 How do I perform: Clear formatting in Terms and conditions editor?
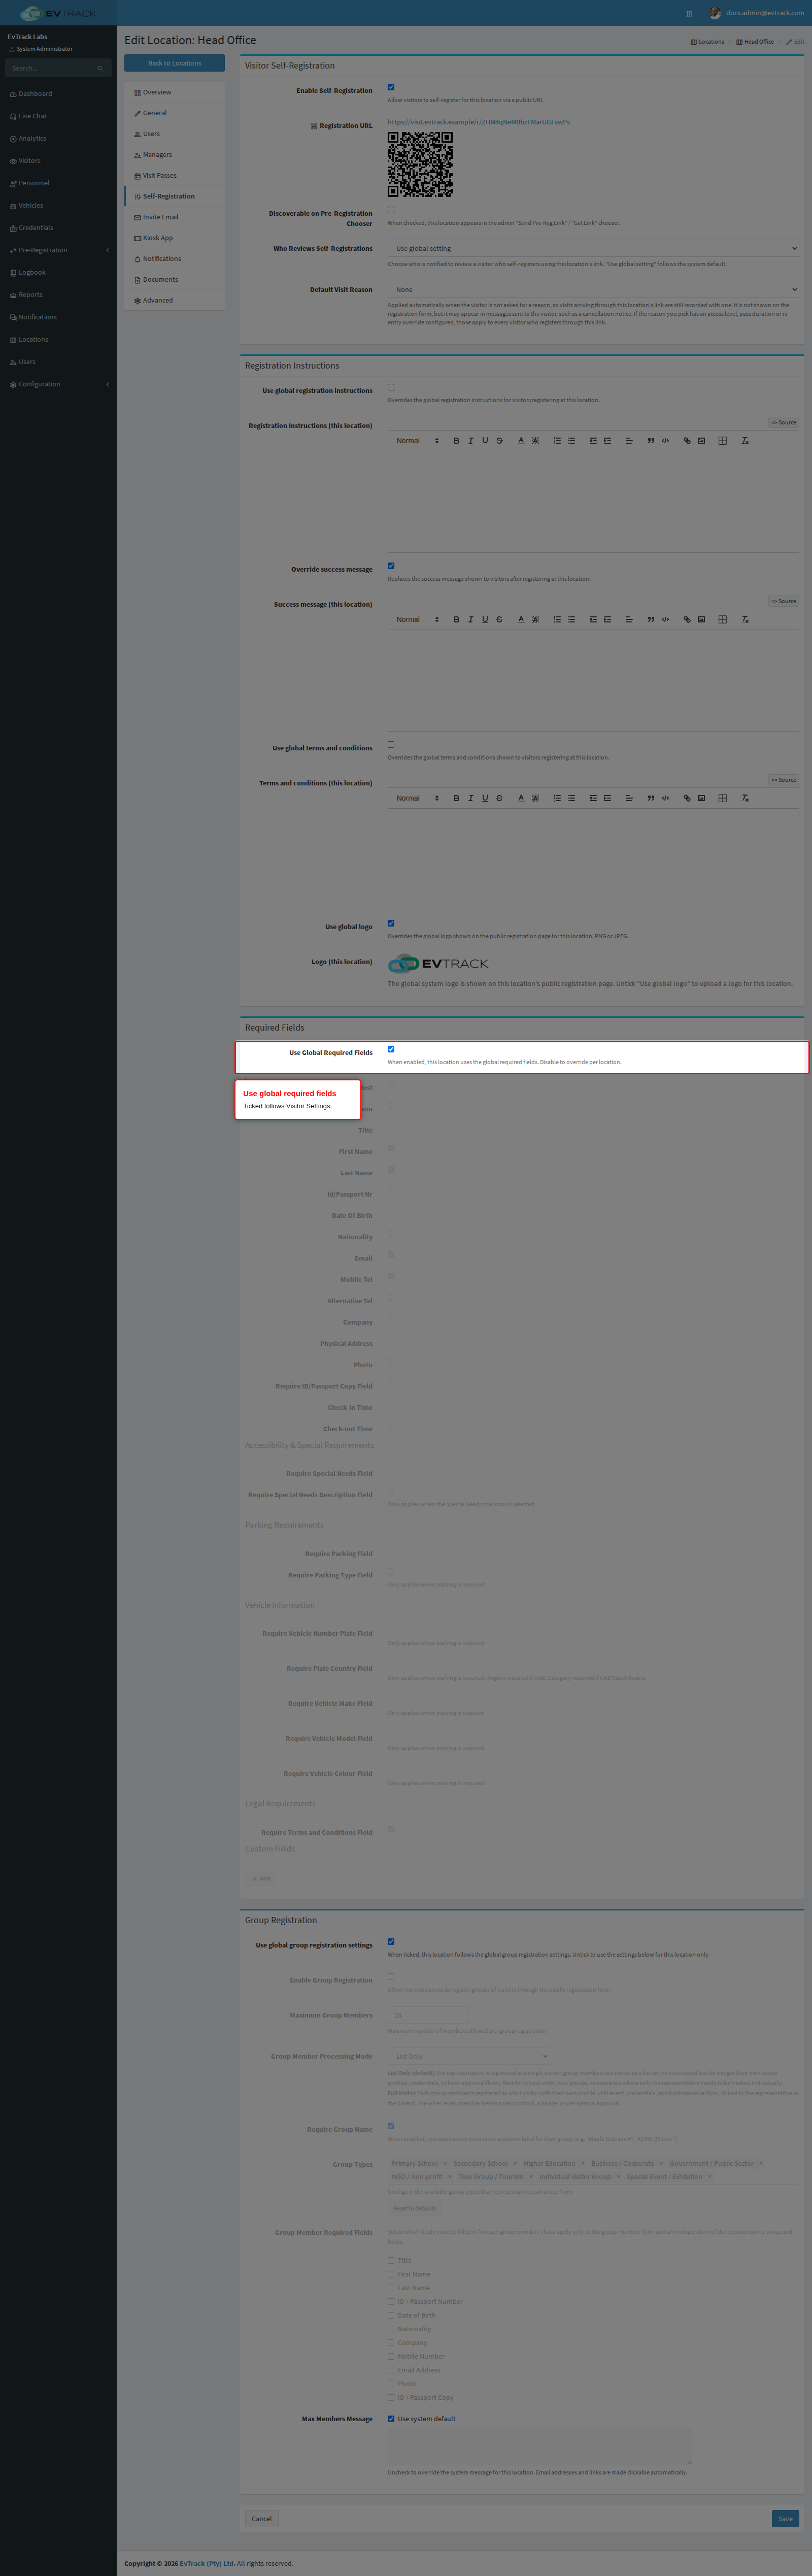(745, 799)
